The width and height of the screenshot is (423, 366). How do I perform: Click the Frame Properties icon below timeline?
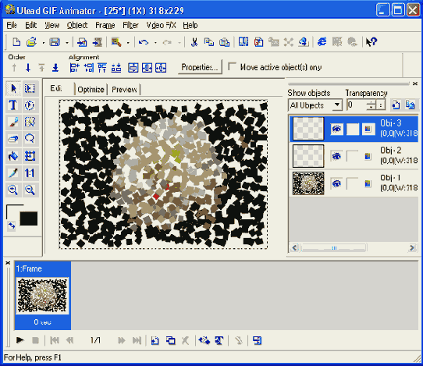pyautogui.click(x=257, y=341)
